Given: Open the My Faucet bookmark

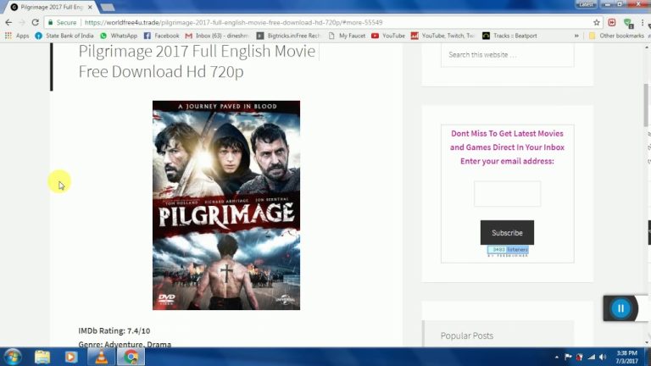Looking at the screenshot, I should click(347, 36).
